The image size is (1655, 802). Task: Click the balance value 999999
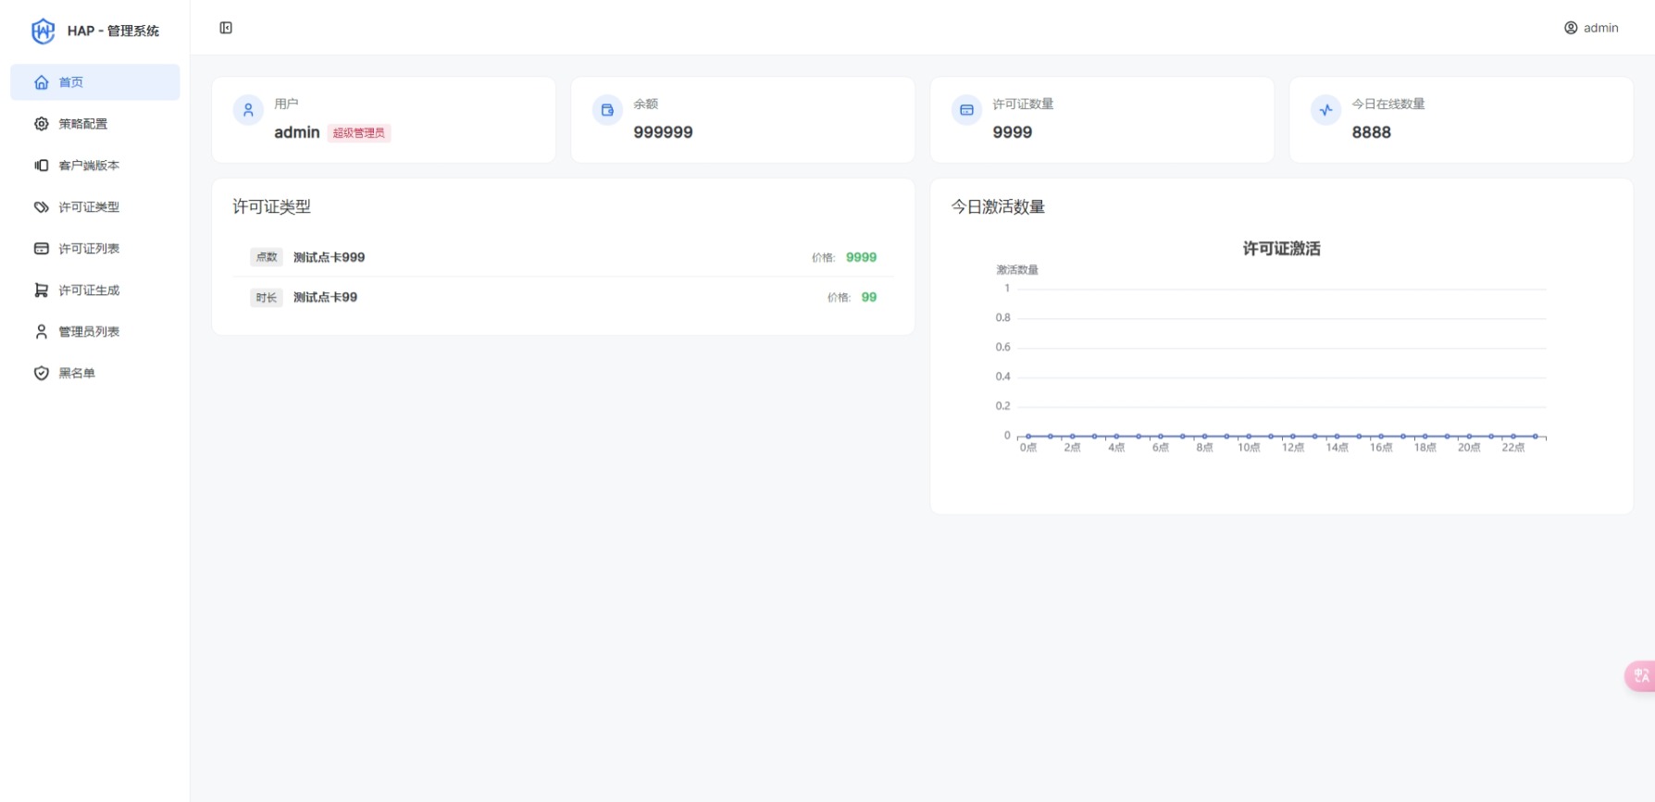663,132
